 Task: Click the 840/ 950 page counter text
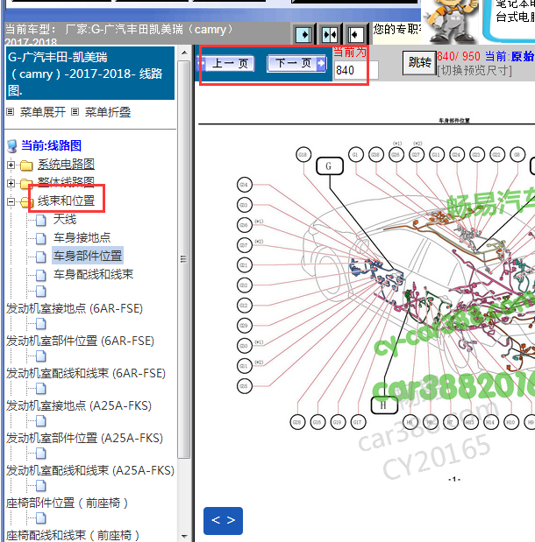click(x=459, y=56)
